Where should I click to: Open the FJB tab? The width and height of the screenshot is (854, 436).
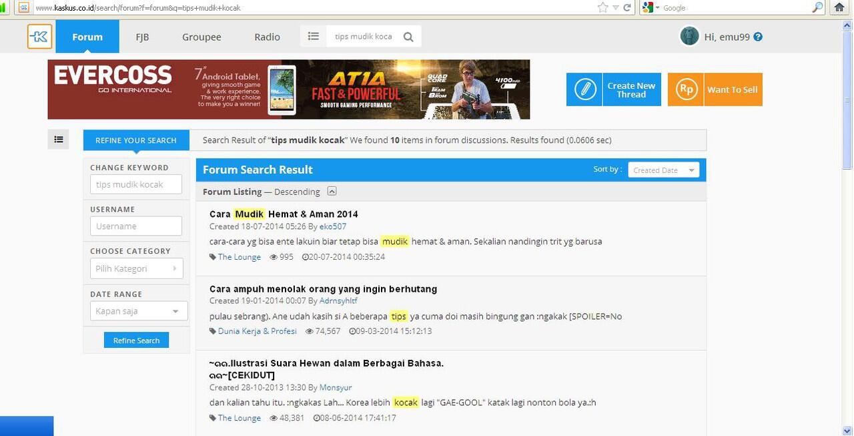tap(142, 37)
